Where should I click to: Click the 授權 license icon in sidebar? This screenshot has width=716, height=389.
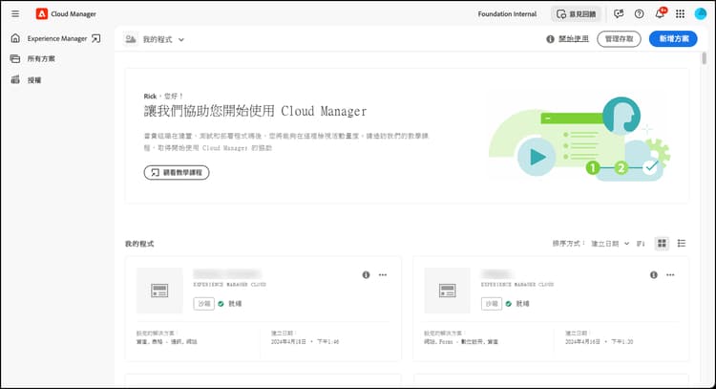(x=15, y=79)
